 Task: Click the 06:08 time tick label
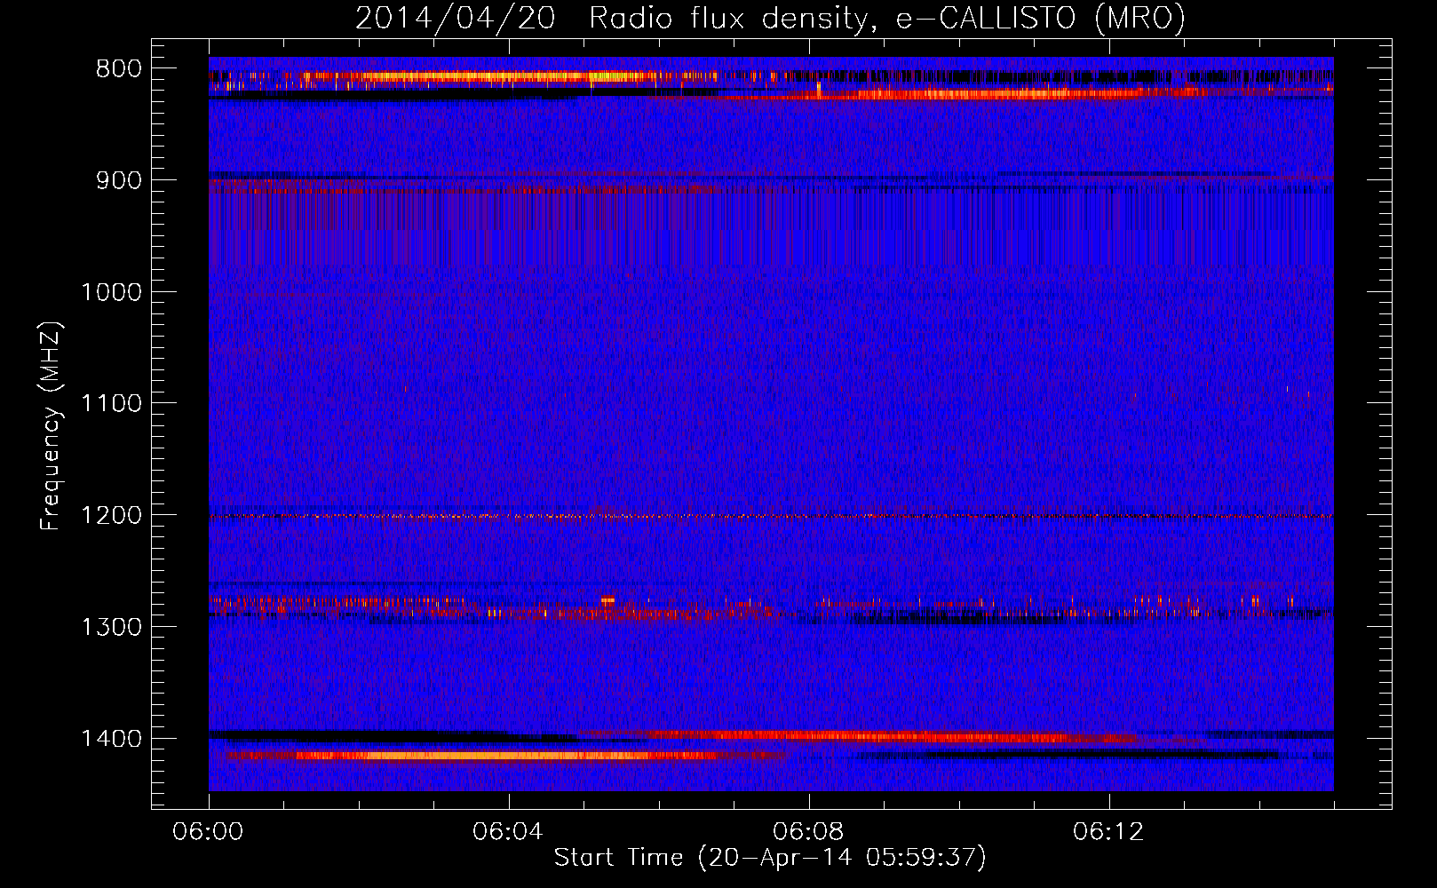click(808, 832)
